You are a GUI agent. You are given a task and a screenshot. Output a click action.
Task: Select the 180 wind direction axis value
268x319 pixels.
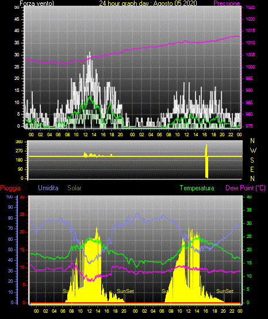[x=20, y=160]
